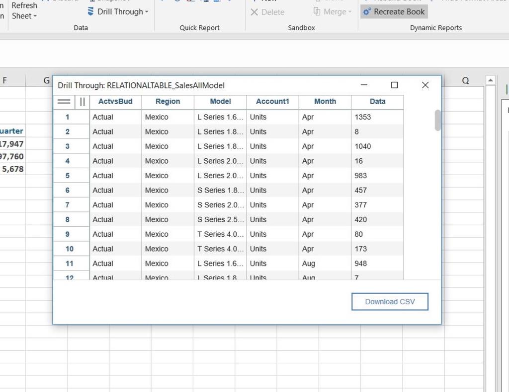Click the Units cell in row 6
Screen dimensions: 509x392
[273, 190]
